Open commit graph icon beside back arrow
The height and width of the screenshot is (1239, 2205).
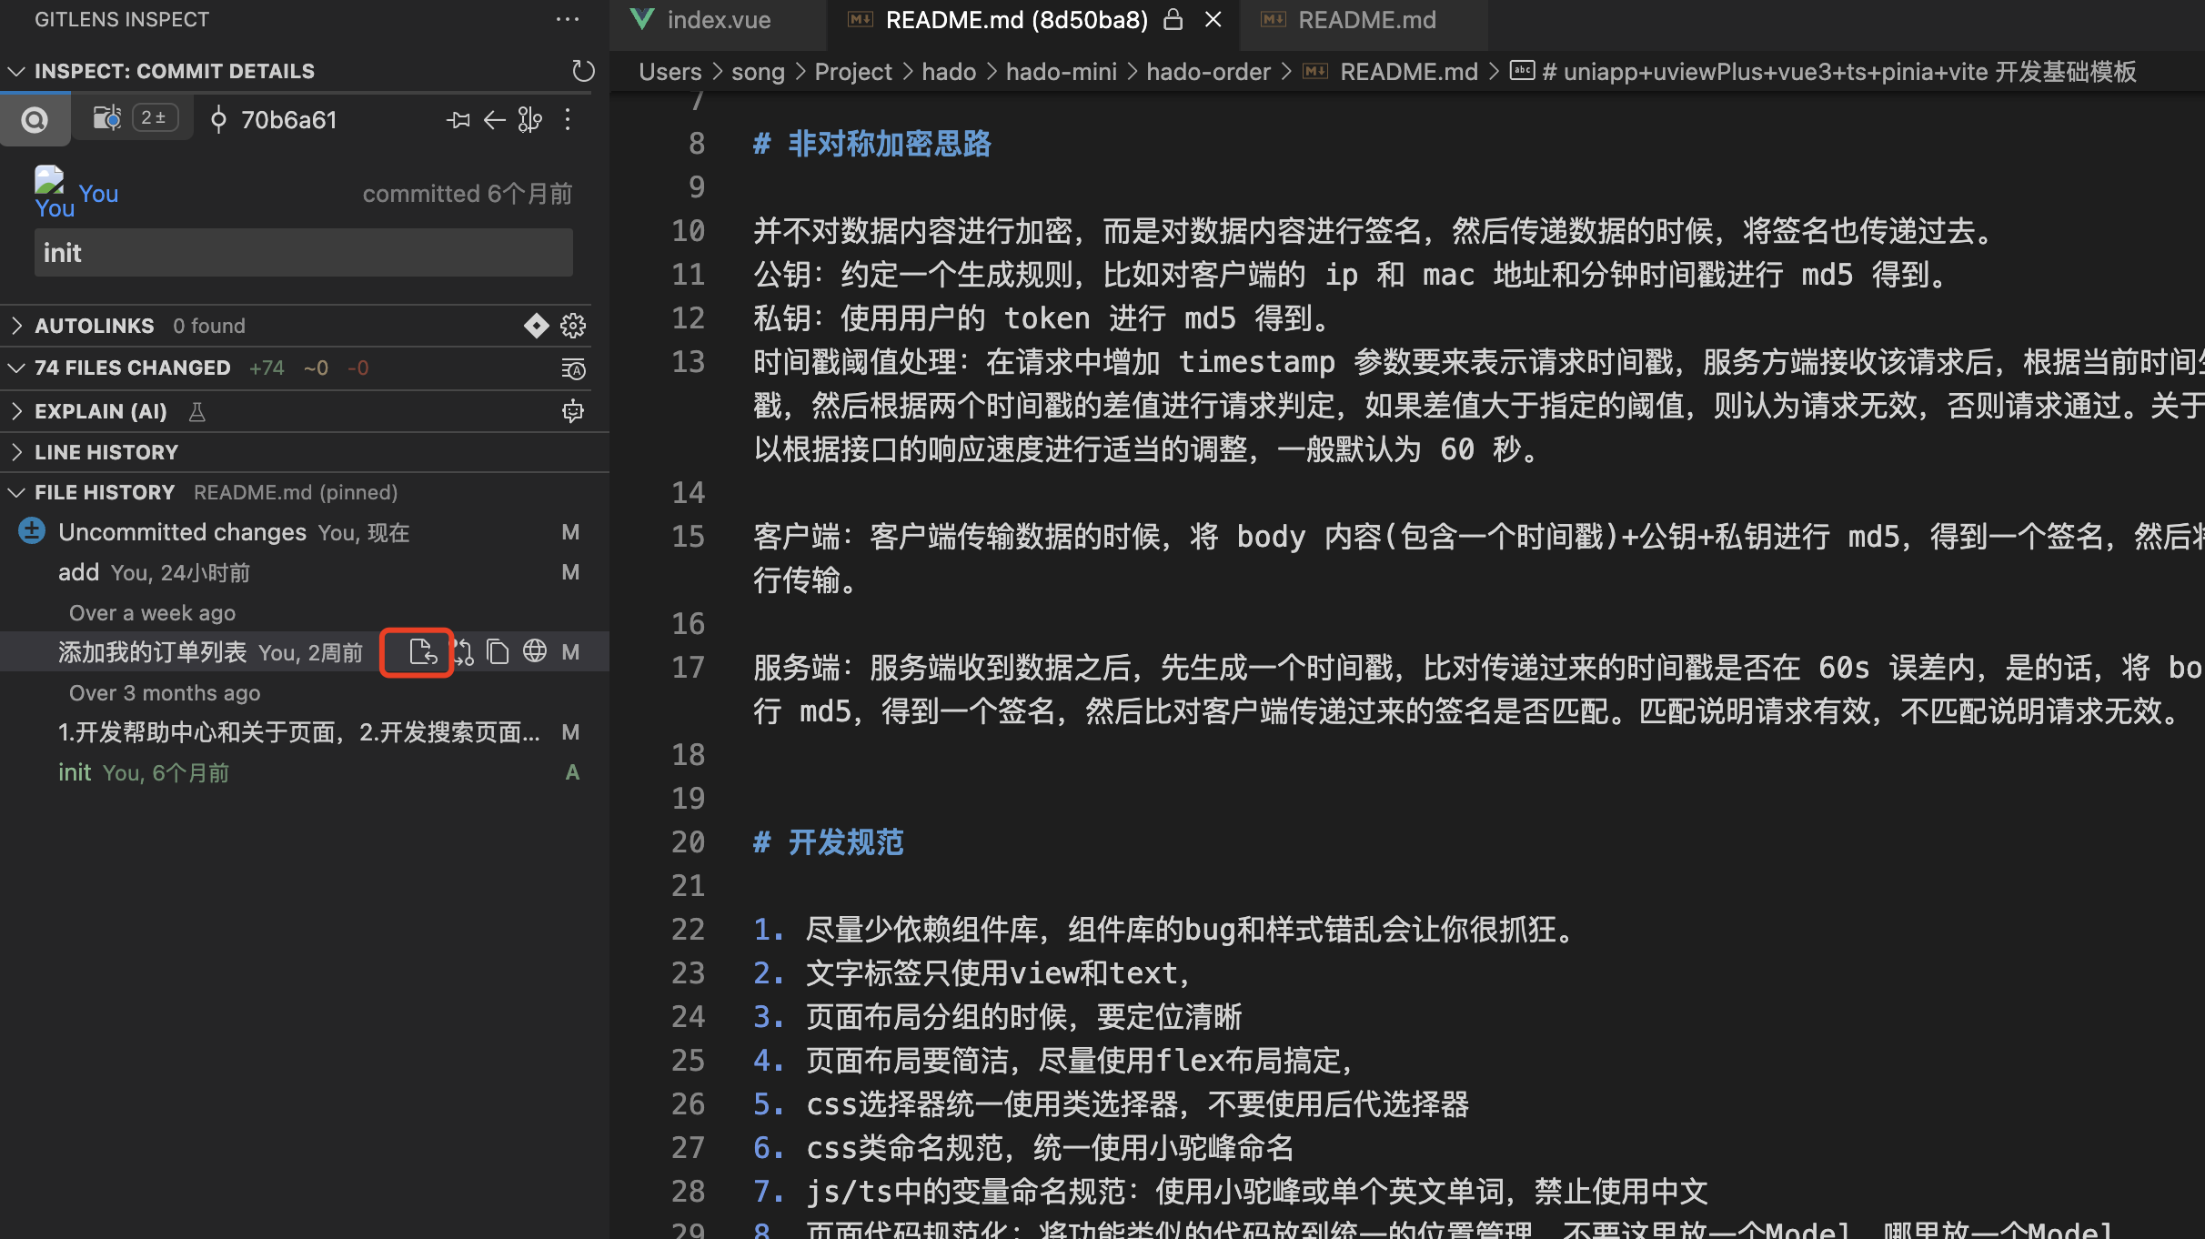529,119
